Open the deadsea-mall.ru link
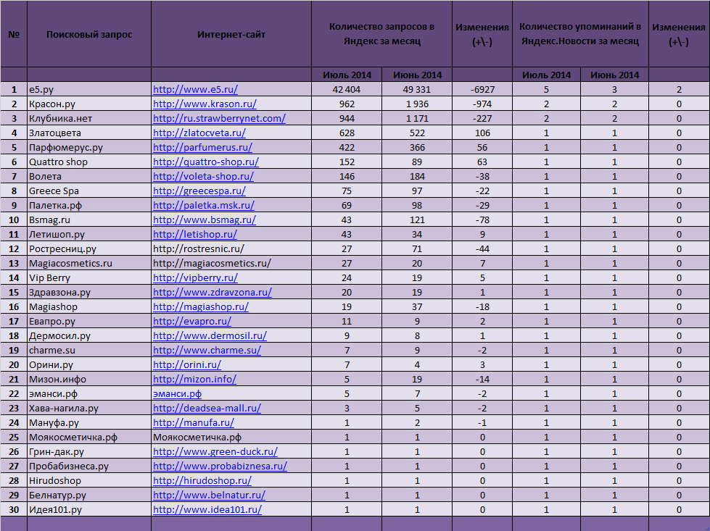Image resolution: width=710 pixels, height=531 pixels. tap(207, 408)
